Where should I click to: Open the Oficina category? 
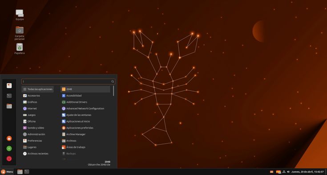click(x=38, y=121)
